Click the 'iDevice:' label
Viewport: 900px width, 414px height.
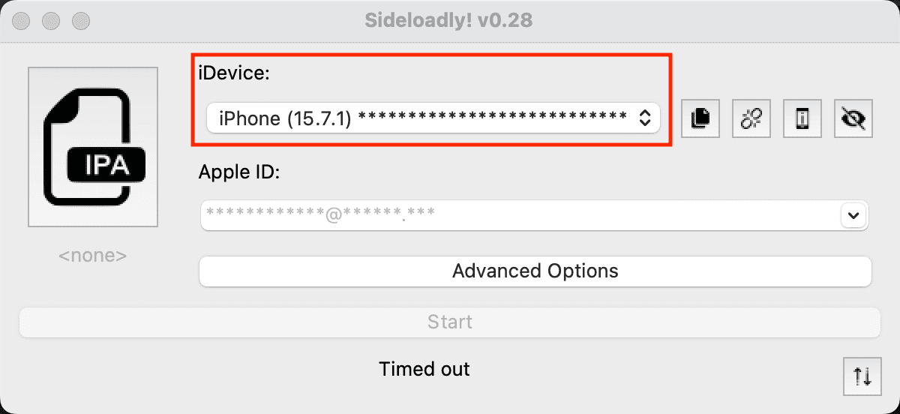(x=232, y=73)
